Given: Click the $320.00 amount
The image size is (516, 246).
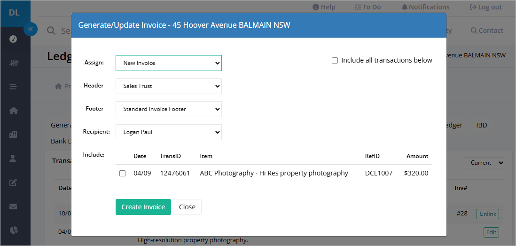Looking at the screenshot, I should [416, 173].
